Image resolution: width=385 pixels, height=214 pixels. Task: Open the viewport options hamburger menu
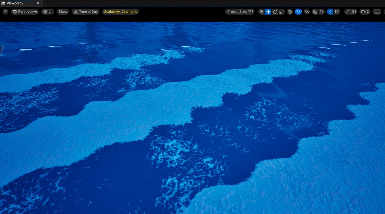(5, 12)
